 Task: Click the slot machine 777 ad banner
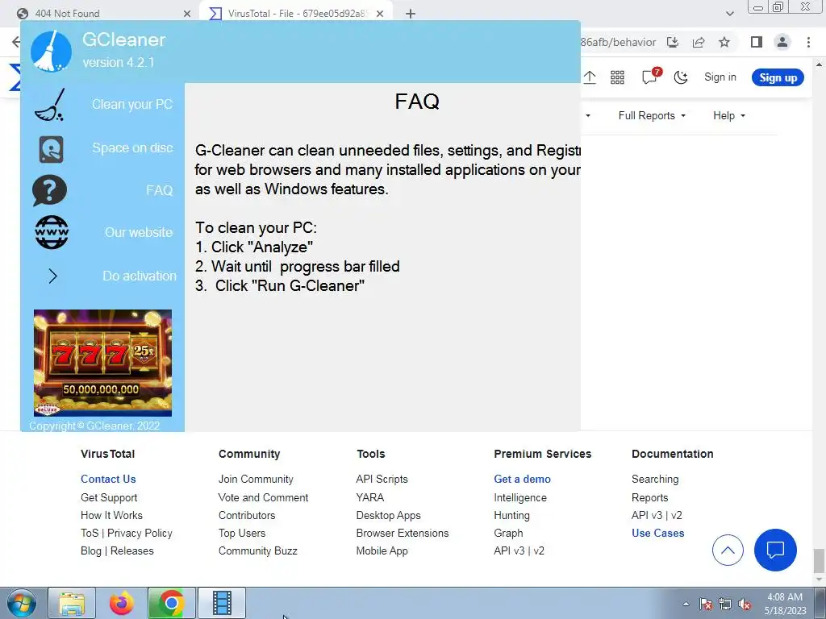[x=102, y=363]
